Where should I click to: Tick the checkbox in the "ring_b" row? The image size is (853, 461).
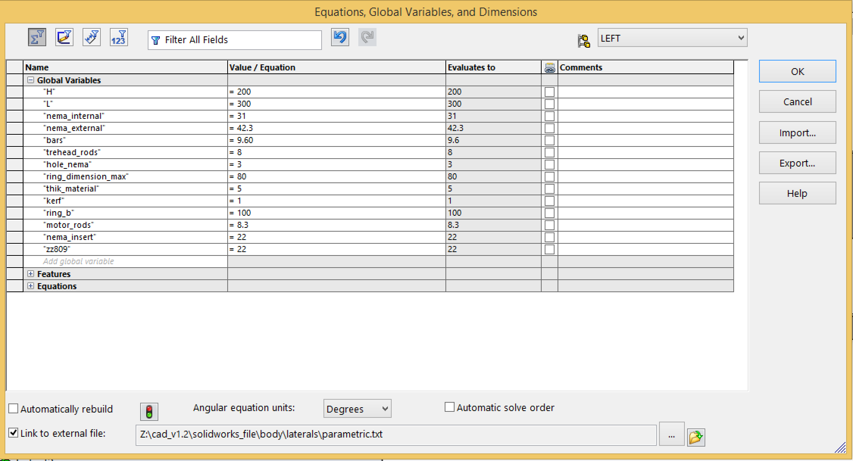pos(550,213)
